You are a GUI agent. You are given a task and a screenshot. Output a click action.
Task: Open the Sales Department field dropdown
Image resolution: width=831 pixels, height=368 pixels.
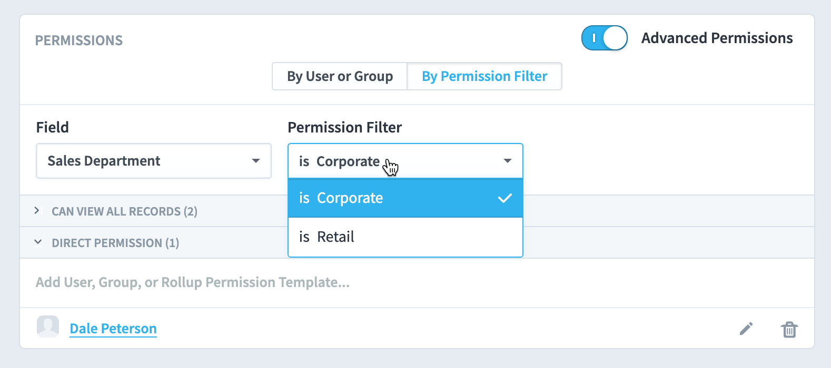tap(154, 161)
